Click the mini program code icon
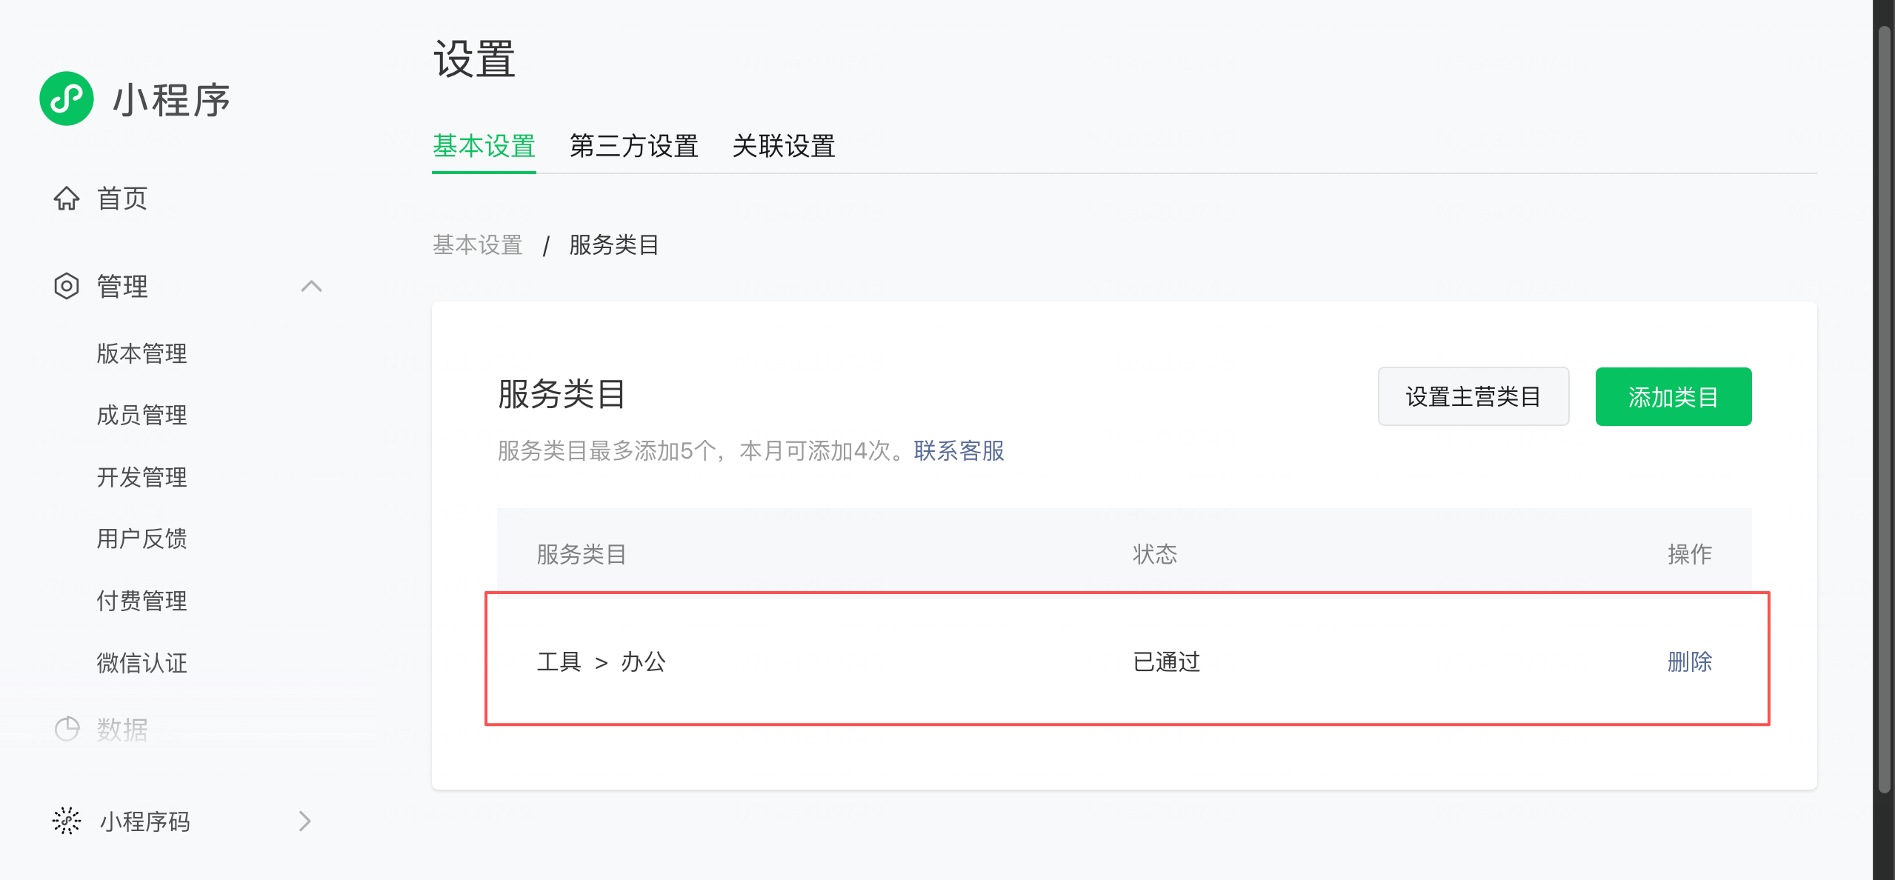Image resolution: width=1895 pixels, height=880 pixels. (67, 821)
